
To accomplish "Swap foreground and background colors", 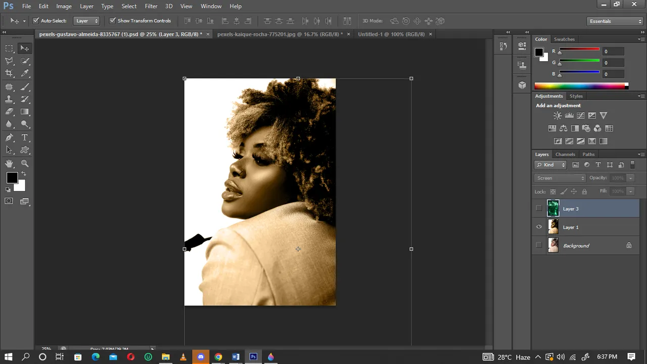I will tap(23, 174).
